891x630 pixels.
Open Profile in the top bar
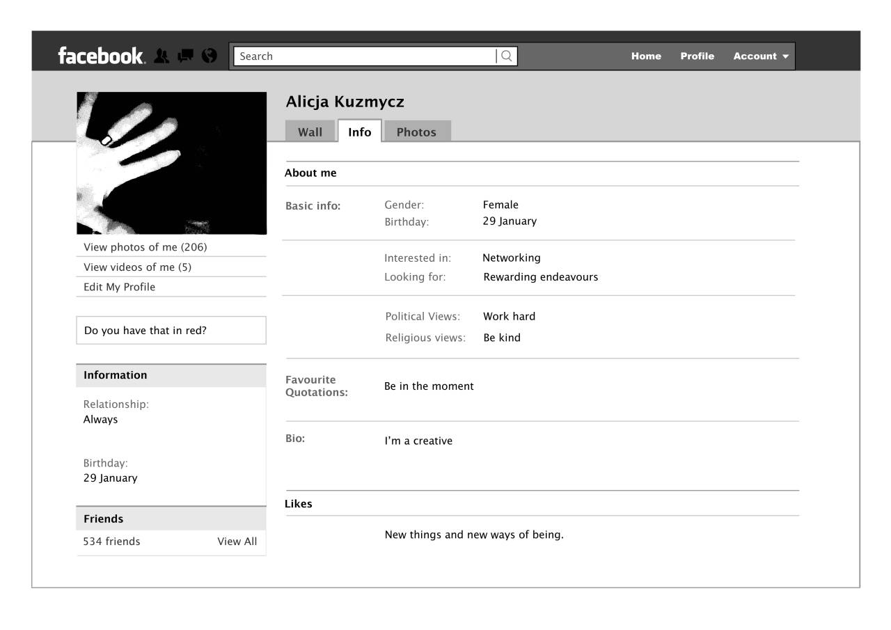pyautogui.click(x=697, y=56)
